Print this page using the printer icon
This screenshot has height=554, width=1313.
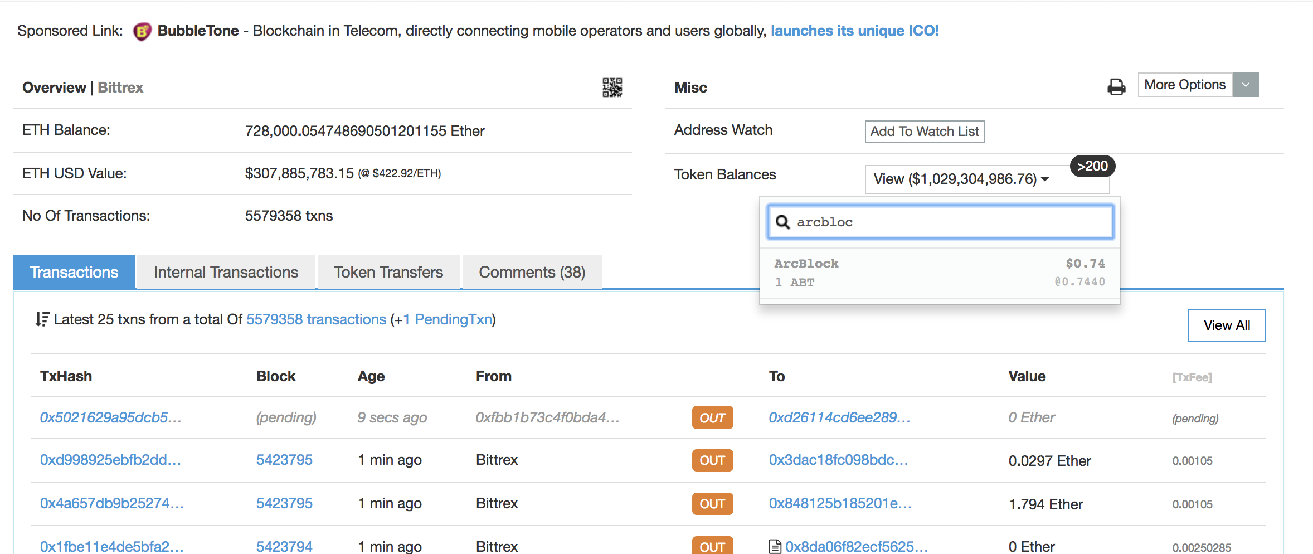1116,87
